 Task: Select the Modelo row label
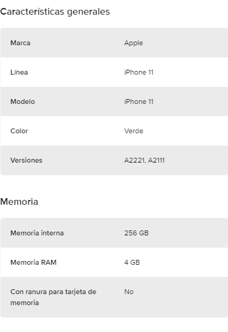(x=23, y=101)
